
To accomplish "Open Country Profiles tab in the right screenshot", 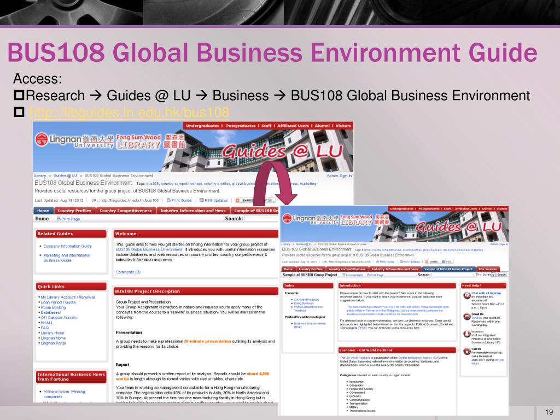I will 311,269.
